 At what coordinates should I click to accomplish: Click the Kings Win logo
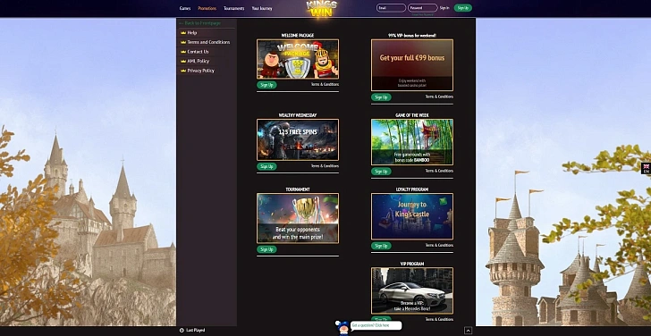click(x=321, y=8)
